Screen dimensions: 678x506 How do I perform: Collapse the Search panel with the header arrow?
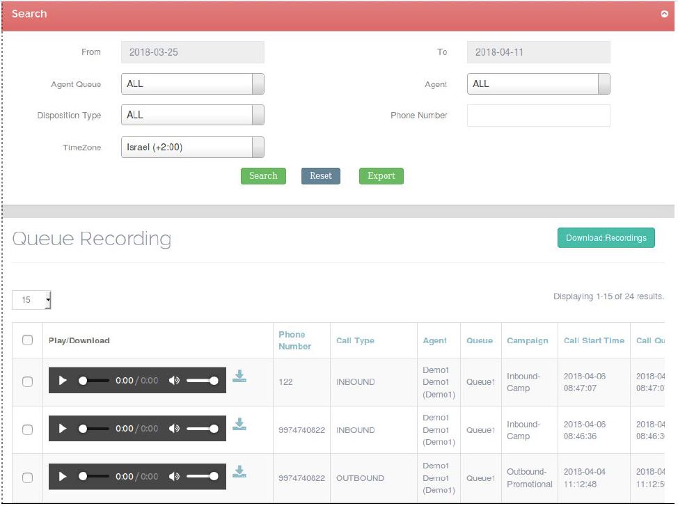[x=664, y=14]
